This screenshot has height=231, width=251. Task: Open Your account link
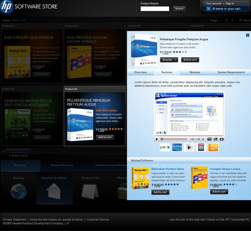pos(214,3)
